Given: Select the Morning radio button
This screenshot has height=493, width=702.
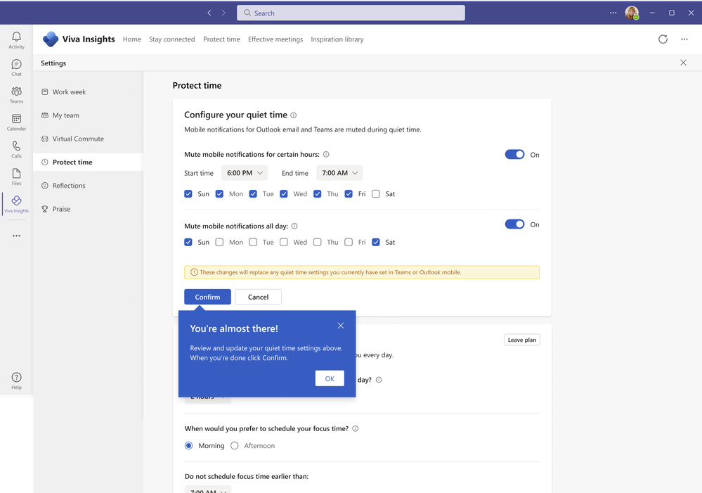Looking at the screenshot, I should tap(188, 446).
